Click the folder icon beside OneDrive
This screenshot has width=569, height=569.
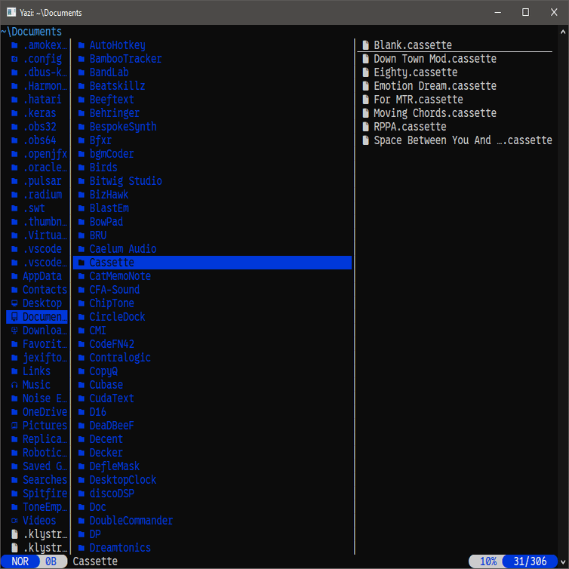14,412
